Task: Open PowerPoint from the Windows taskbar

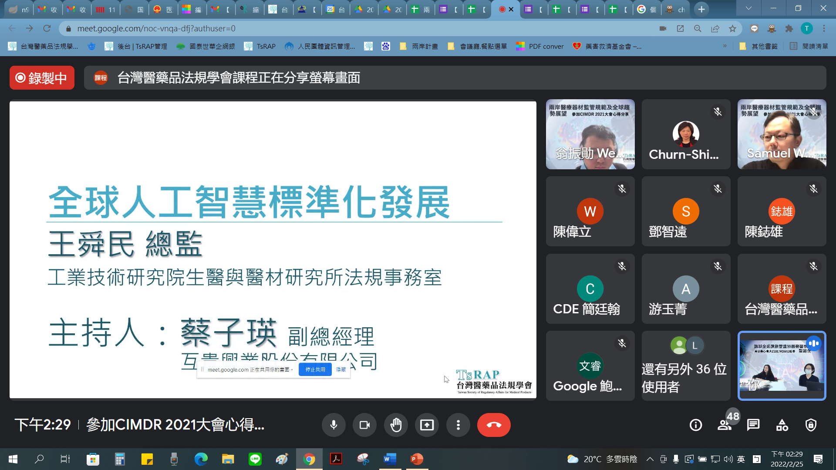Action: [417, 459]
